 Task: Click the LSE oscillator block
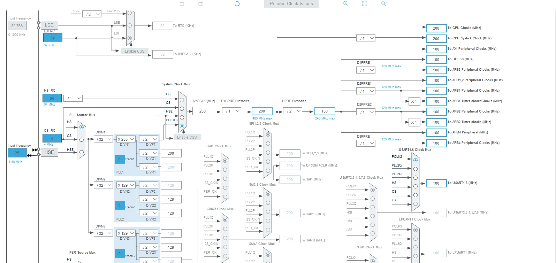49,25
